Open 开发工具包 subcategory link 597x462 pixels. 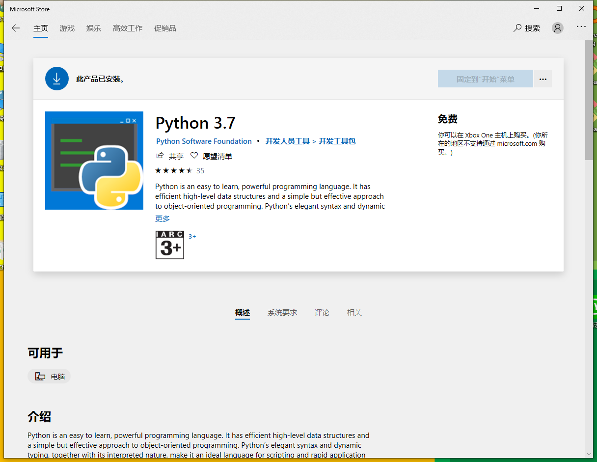tap(337, 141)
